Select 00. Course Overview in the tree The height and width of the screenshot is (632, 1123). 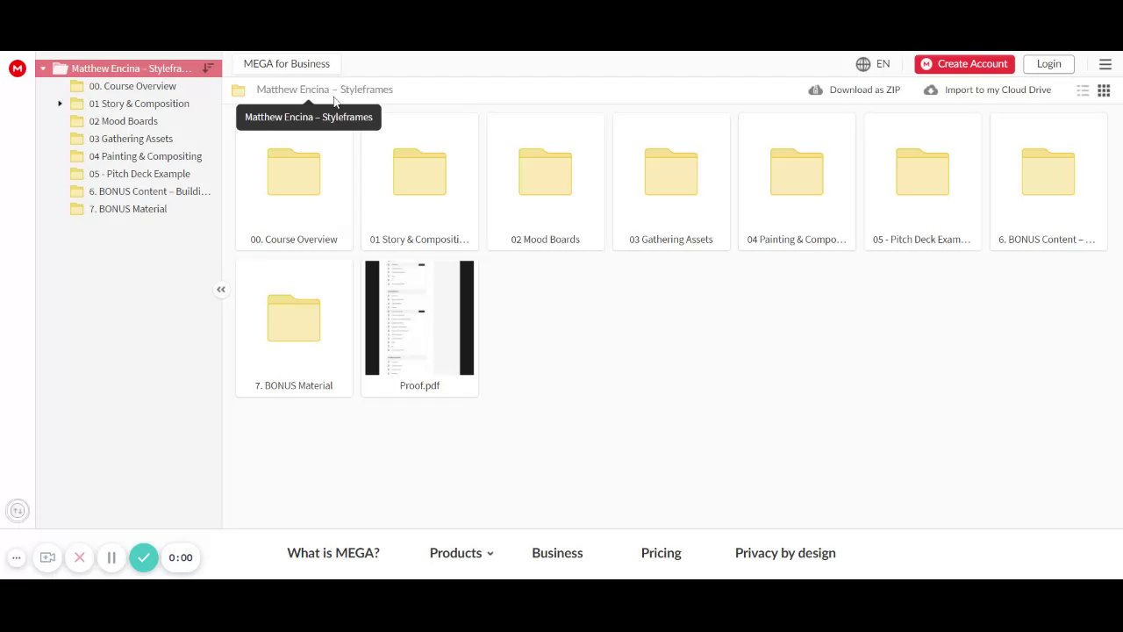click(x=132, y=86)
